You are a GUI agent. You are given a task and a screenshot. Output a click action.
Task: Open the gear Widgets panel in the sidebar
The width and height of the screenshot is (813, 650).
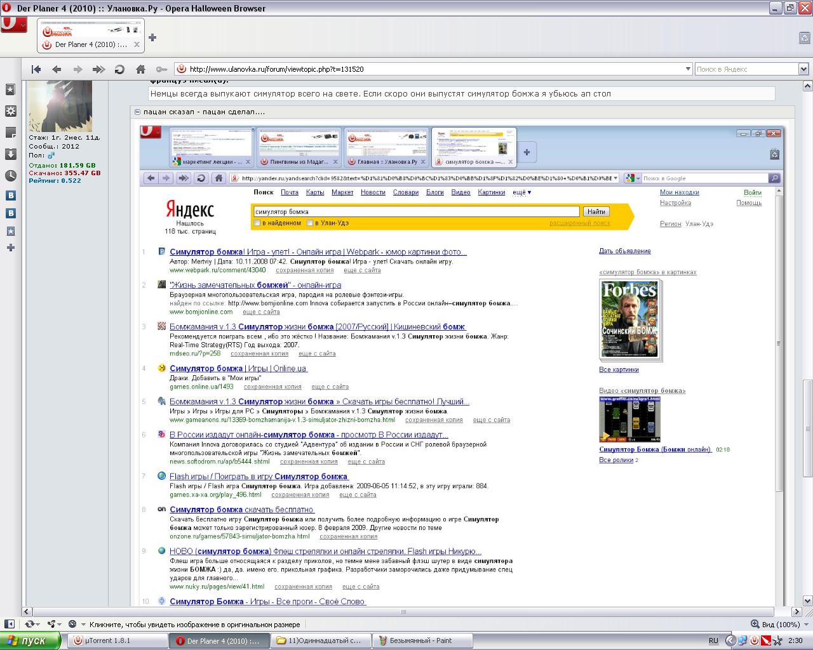tap(10, 111)
